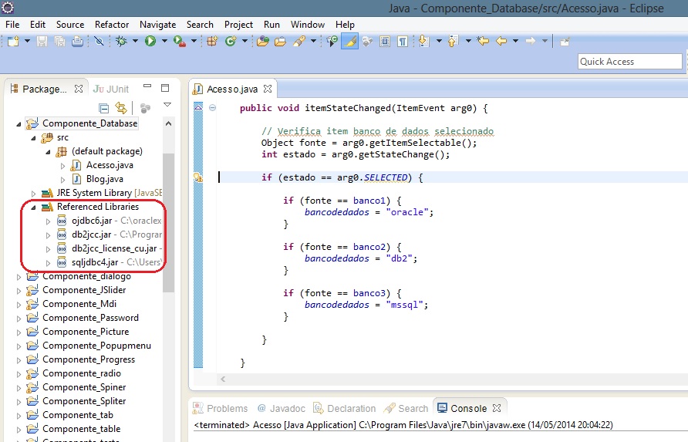Click the Quick Access search field
The width and height of the screenshot is (688, 442).
pos(629,62)
